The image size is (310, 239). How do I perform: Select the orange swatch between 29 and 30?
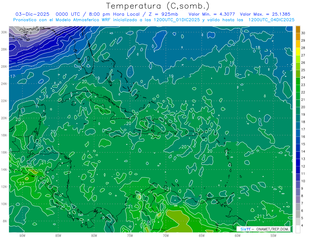298,37
